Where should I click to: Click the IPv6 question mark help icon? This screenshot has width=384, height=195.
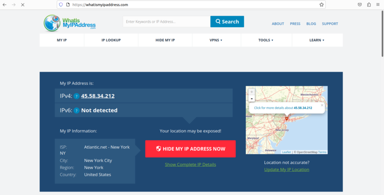pos(76,110)
